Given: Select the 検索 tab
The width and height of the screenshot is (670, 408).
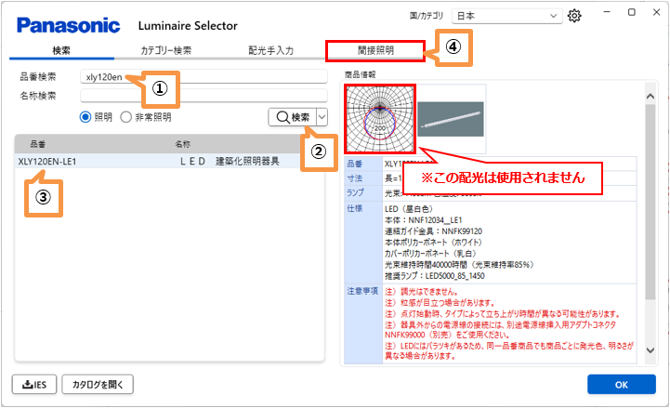Looking at the screenshot, I should [61, 49].
